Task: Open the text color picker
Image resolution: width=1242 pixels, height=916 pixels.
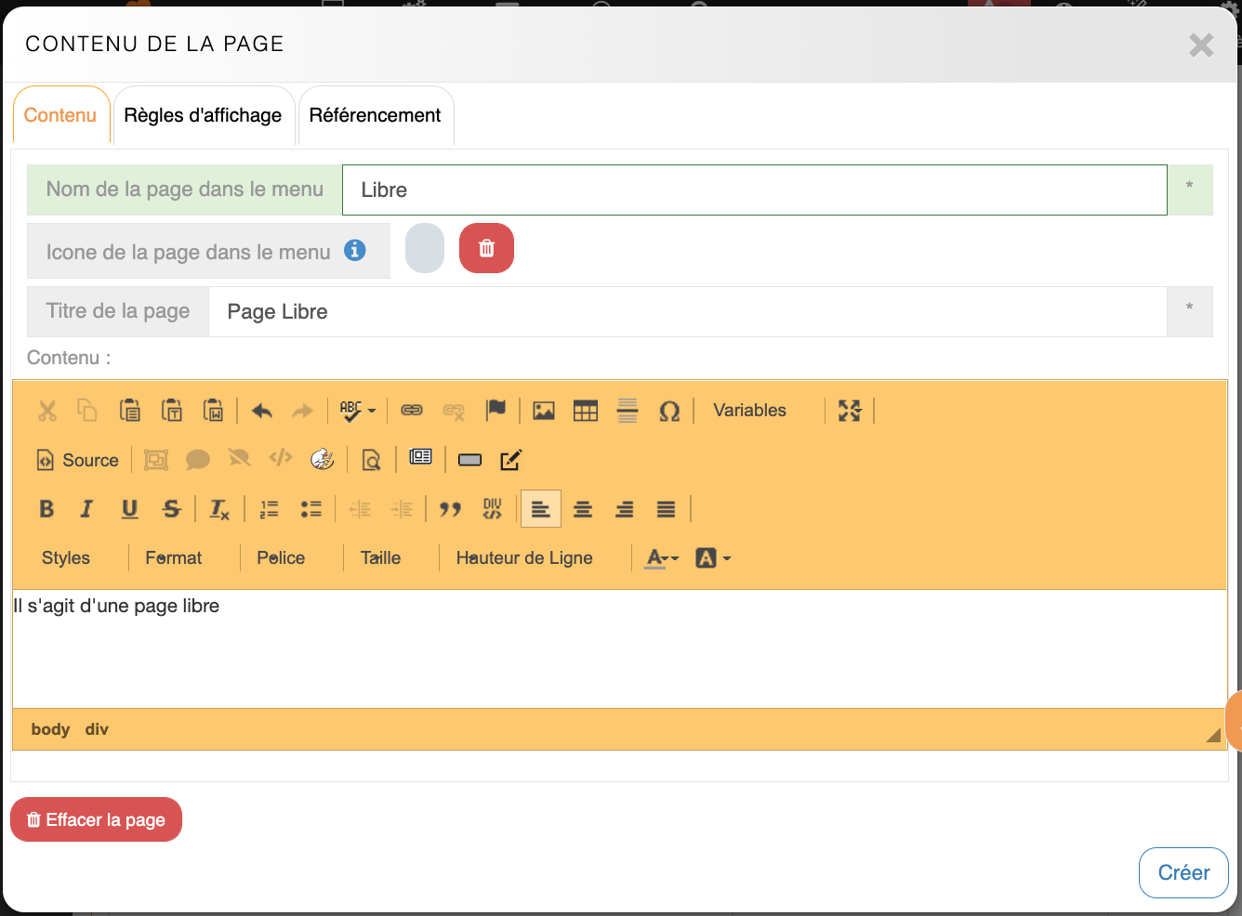Action: click(662, 558)
